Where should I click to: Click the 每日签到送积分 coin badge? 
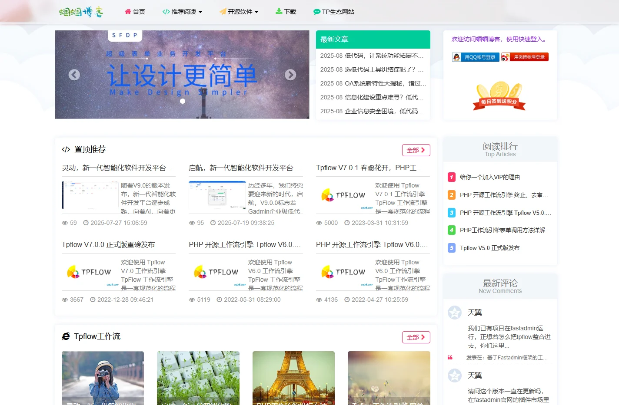click(x=499, y=96)
